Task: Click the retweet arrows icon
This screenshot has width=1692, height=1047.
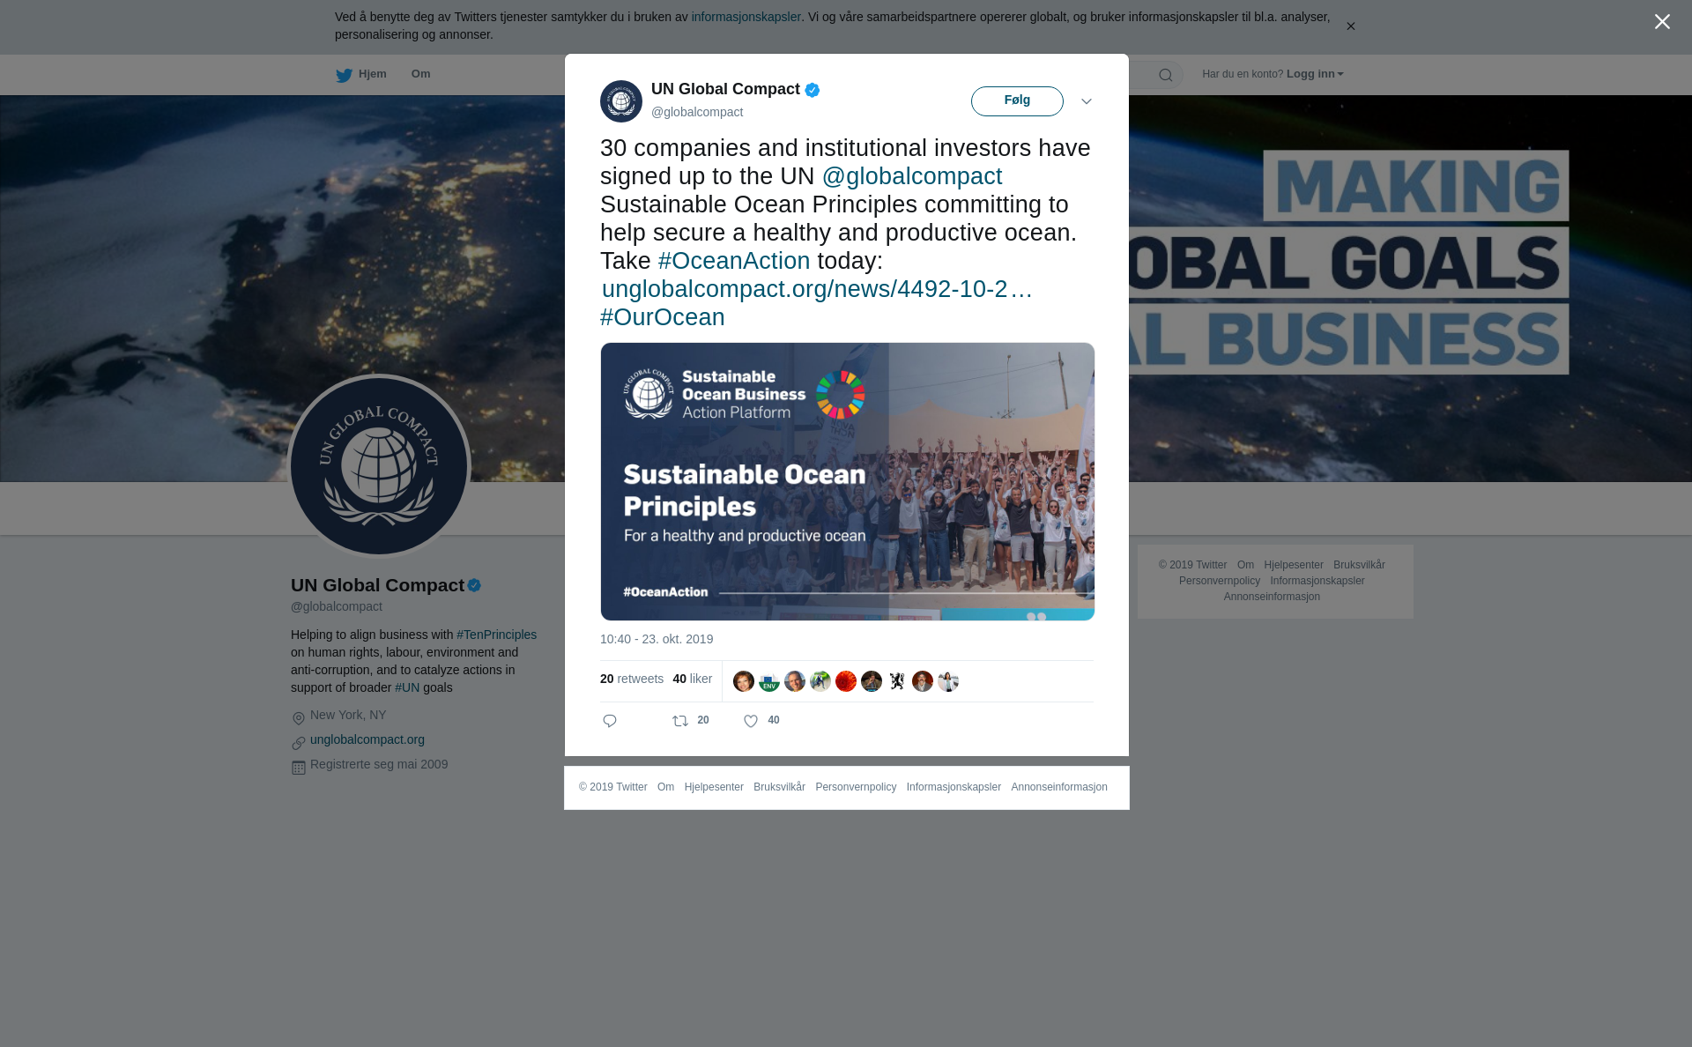Action: tap(680, 721)
